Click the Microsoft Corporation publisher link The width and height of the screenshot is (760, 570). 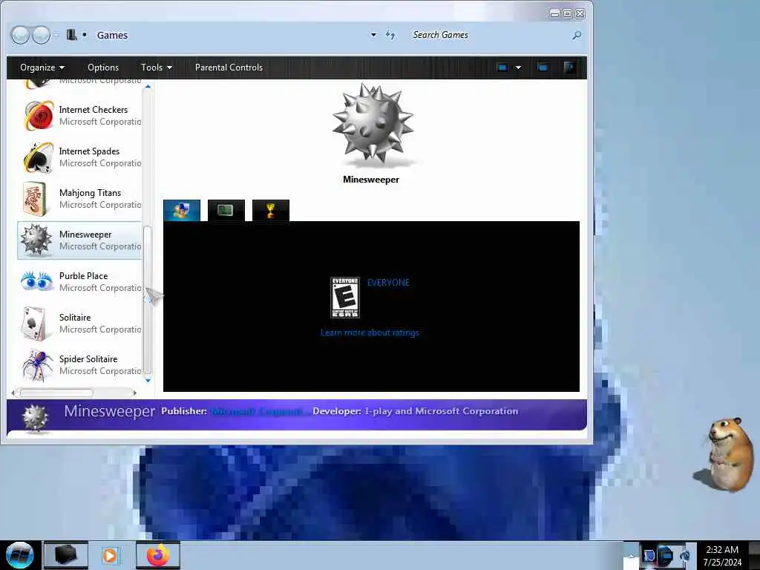tap(260, 411)
